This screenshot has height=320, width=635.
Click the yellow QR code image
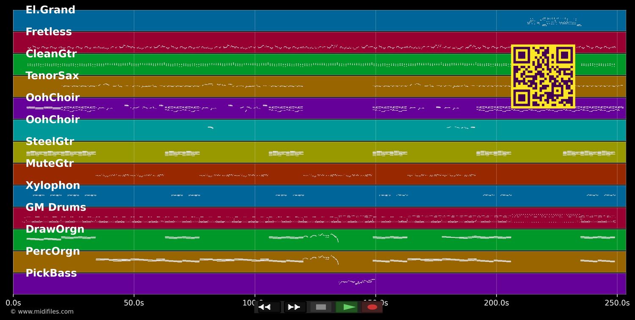543,76
